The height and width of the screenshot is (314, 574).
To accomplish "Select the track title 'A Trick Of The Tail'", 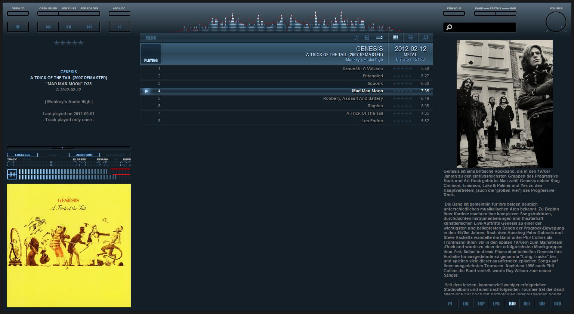I will 365,114.
